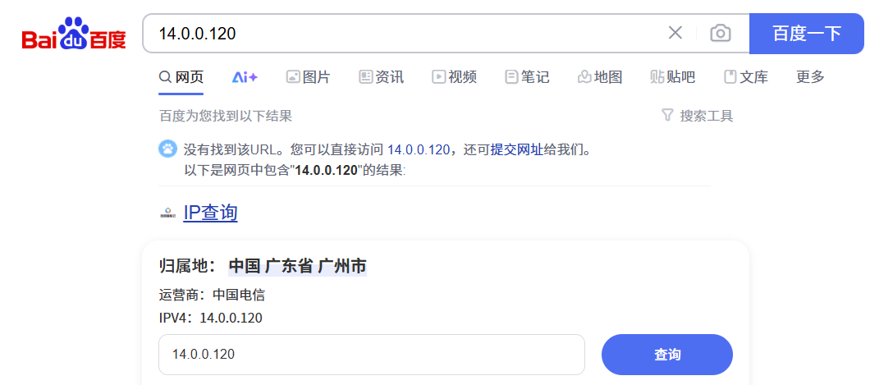Switch to the 视频 tab
This screenshot has height=385, width=870.
(x=455, y=77)
